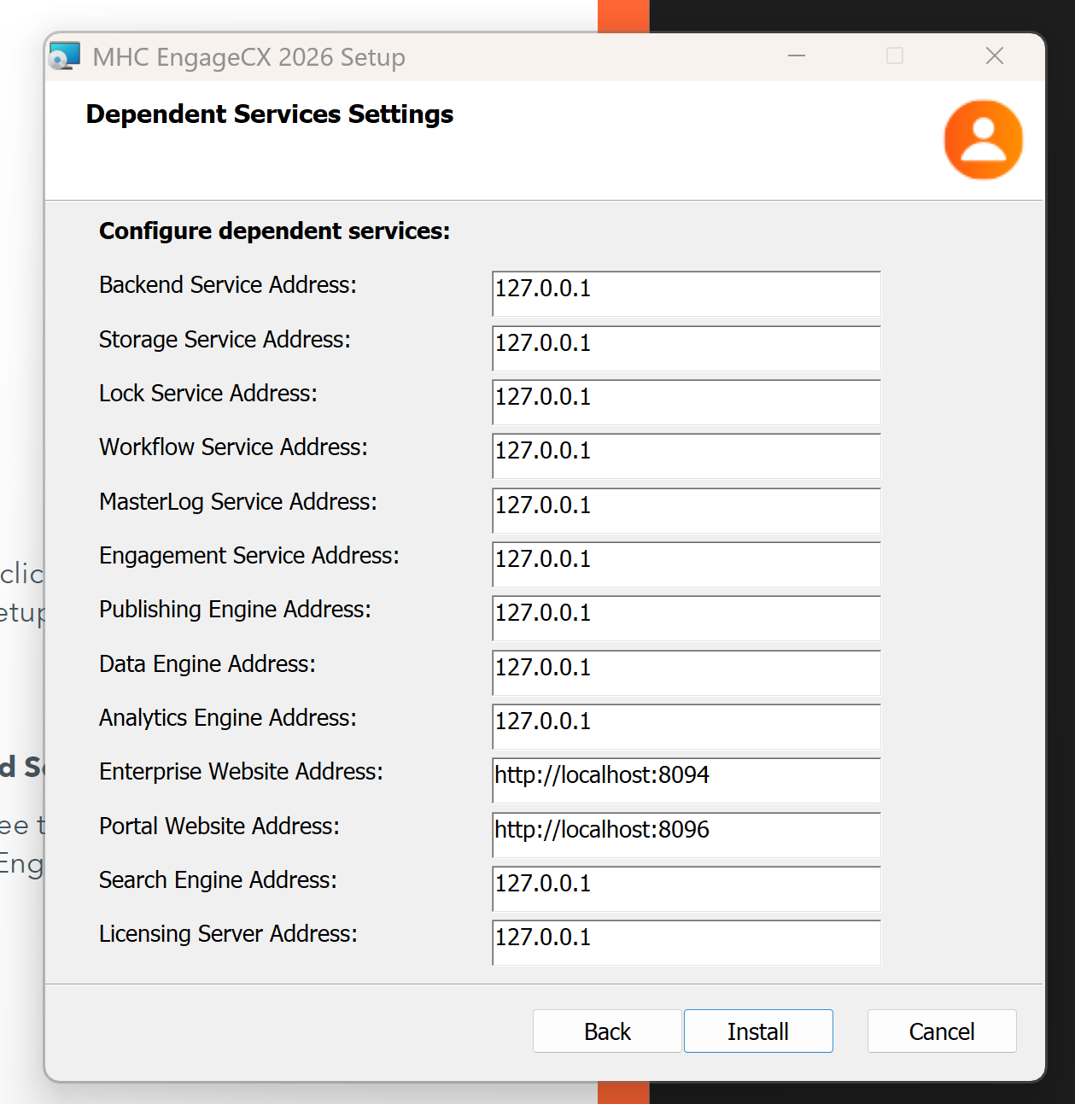Go back with the Back button
Screen dimensions: 1075x1104
coord(607,1031)
